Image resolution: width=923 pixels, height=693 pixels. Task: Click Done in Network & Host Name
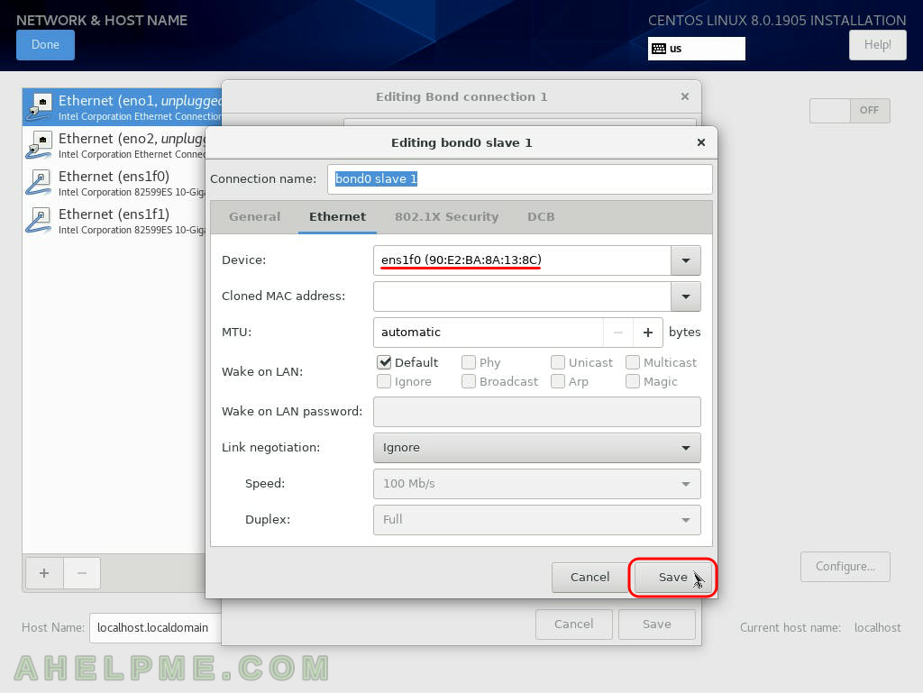[x=45, y=45]
